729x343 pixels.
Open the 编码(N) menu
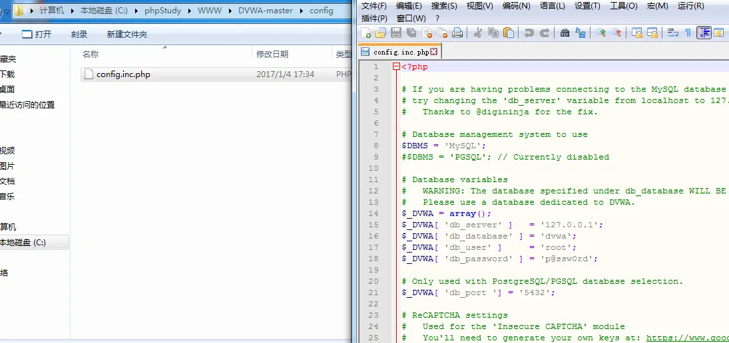tap(516, 6)
